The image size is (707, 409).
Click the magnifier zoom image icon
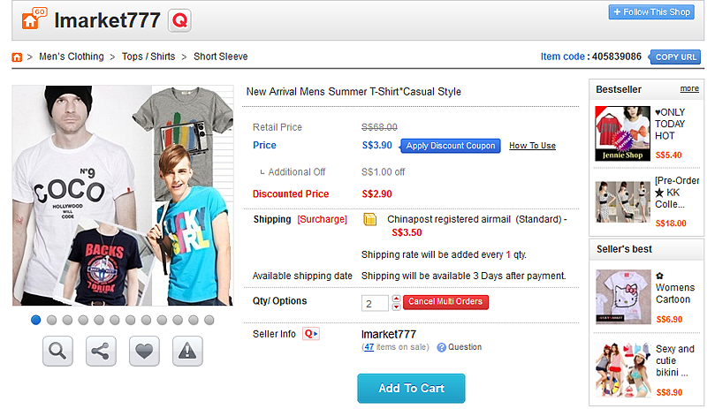pyautogui.click(x=57, y=351)
